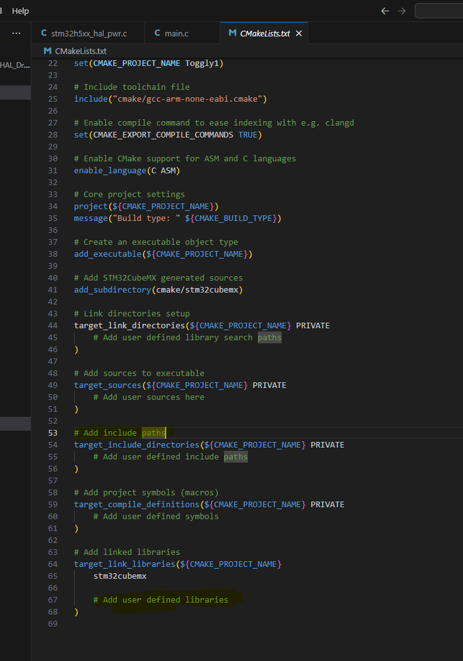Click highlighted 'paths' on line 45
This screenshot has width=463, height=661.
270,337
